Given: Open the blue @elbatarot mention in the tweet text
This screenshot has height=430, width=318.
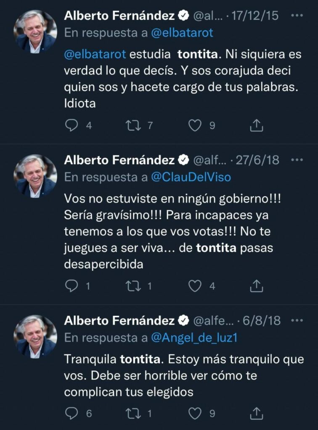Looking at the screenshot, I should (95, 55).
